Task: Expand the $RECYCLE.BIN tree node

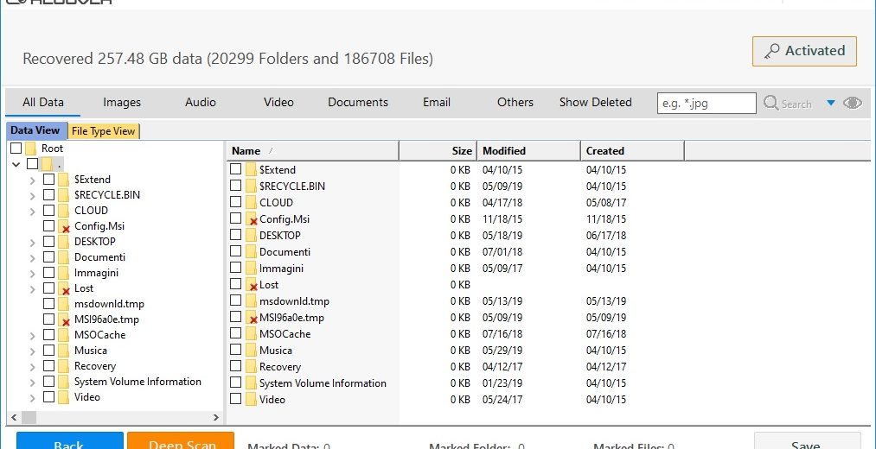Action: [x=33, y=195]
